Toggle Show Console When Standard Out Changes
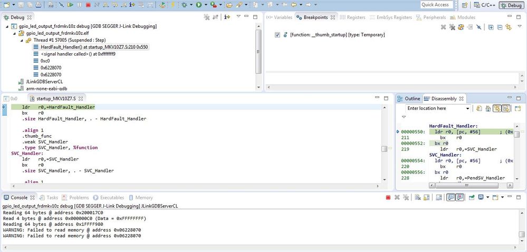527x252 pixels. coord(451,198)
